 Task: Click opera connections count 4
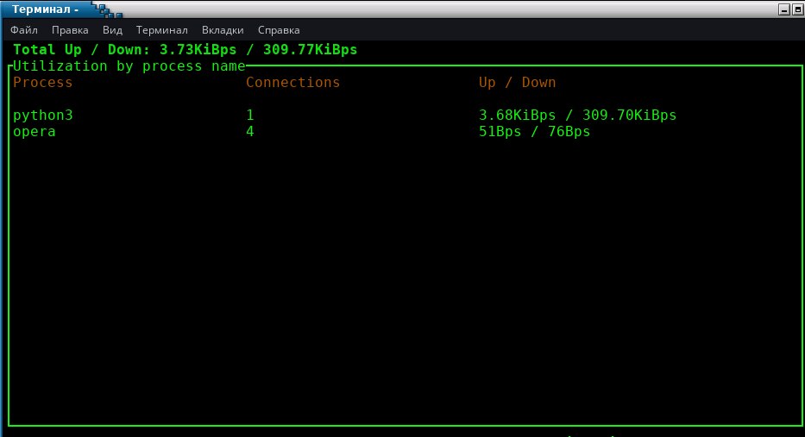[250, 132]
